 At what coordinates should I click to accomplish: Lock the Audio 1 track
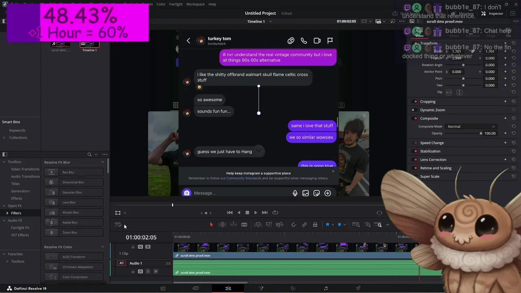click(133, 271)
